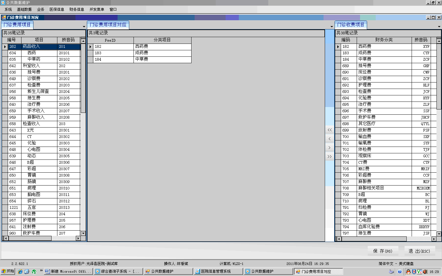Switch to the 综合查询子系统 taskbar window
This screenshot has height=276, width=442.
pyautogui.click(x=118, y=271)
